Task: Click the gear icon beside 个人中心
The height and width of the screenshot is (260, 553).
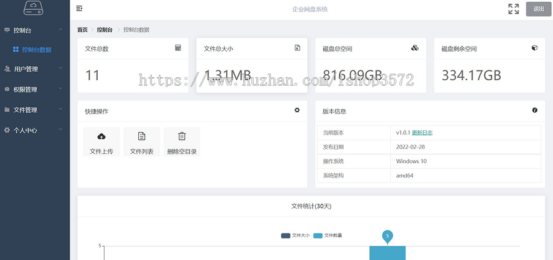Action: (x=7, y=130)
